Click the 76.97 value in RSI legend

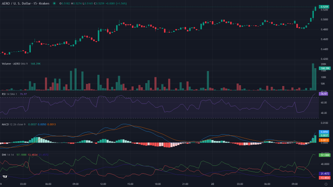pyautogui.click(x=24, y=94)
